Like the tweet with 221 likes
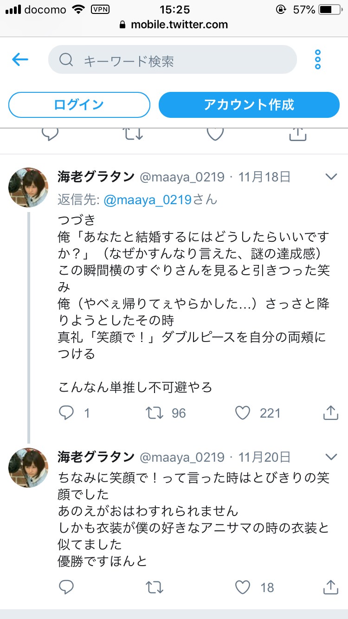 243,413
